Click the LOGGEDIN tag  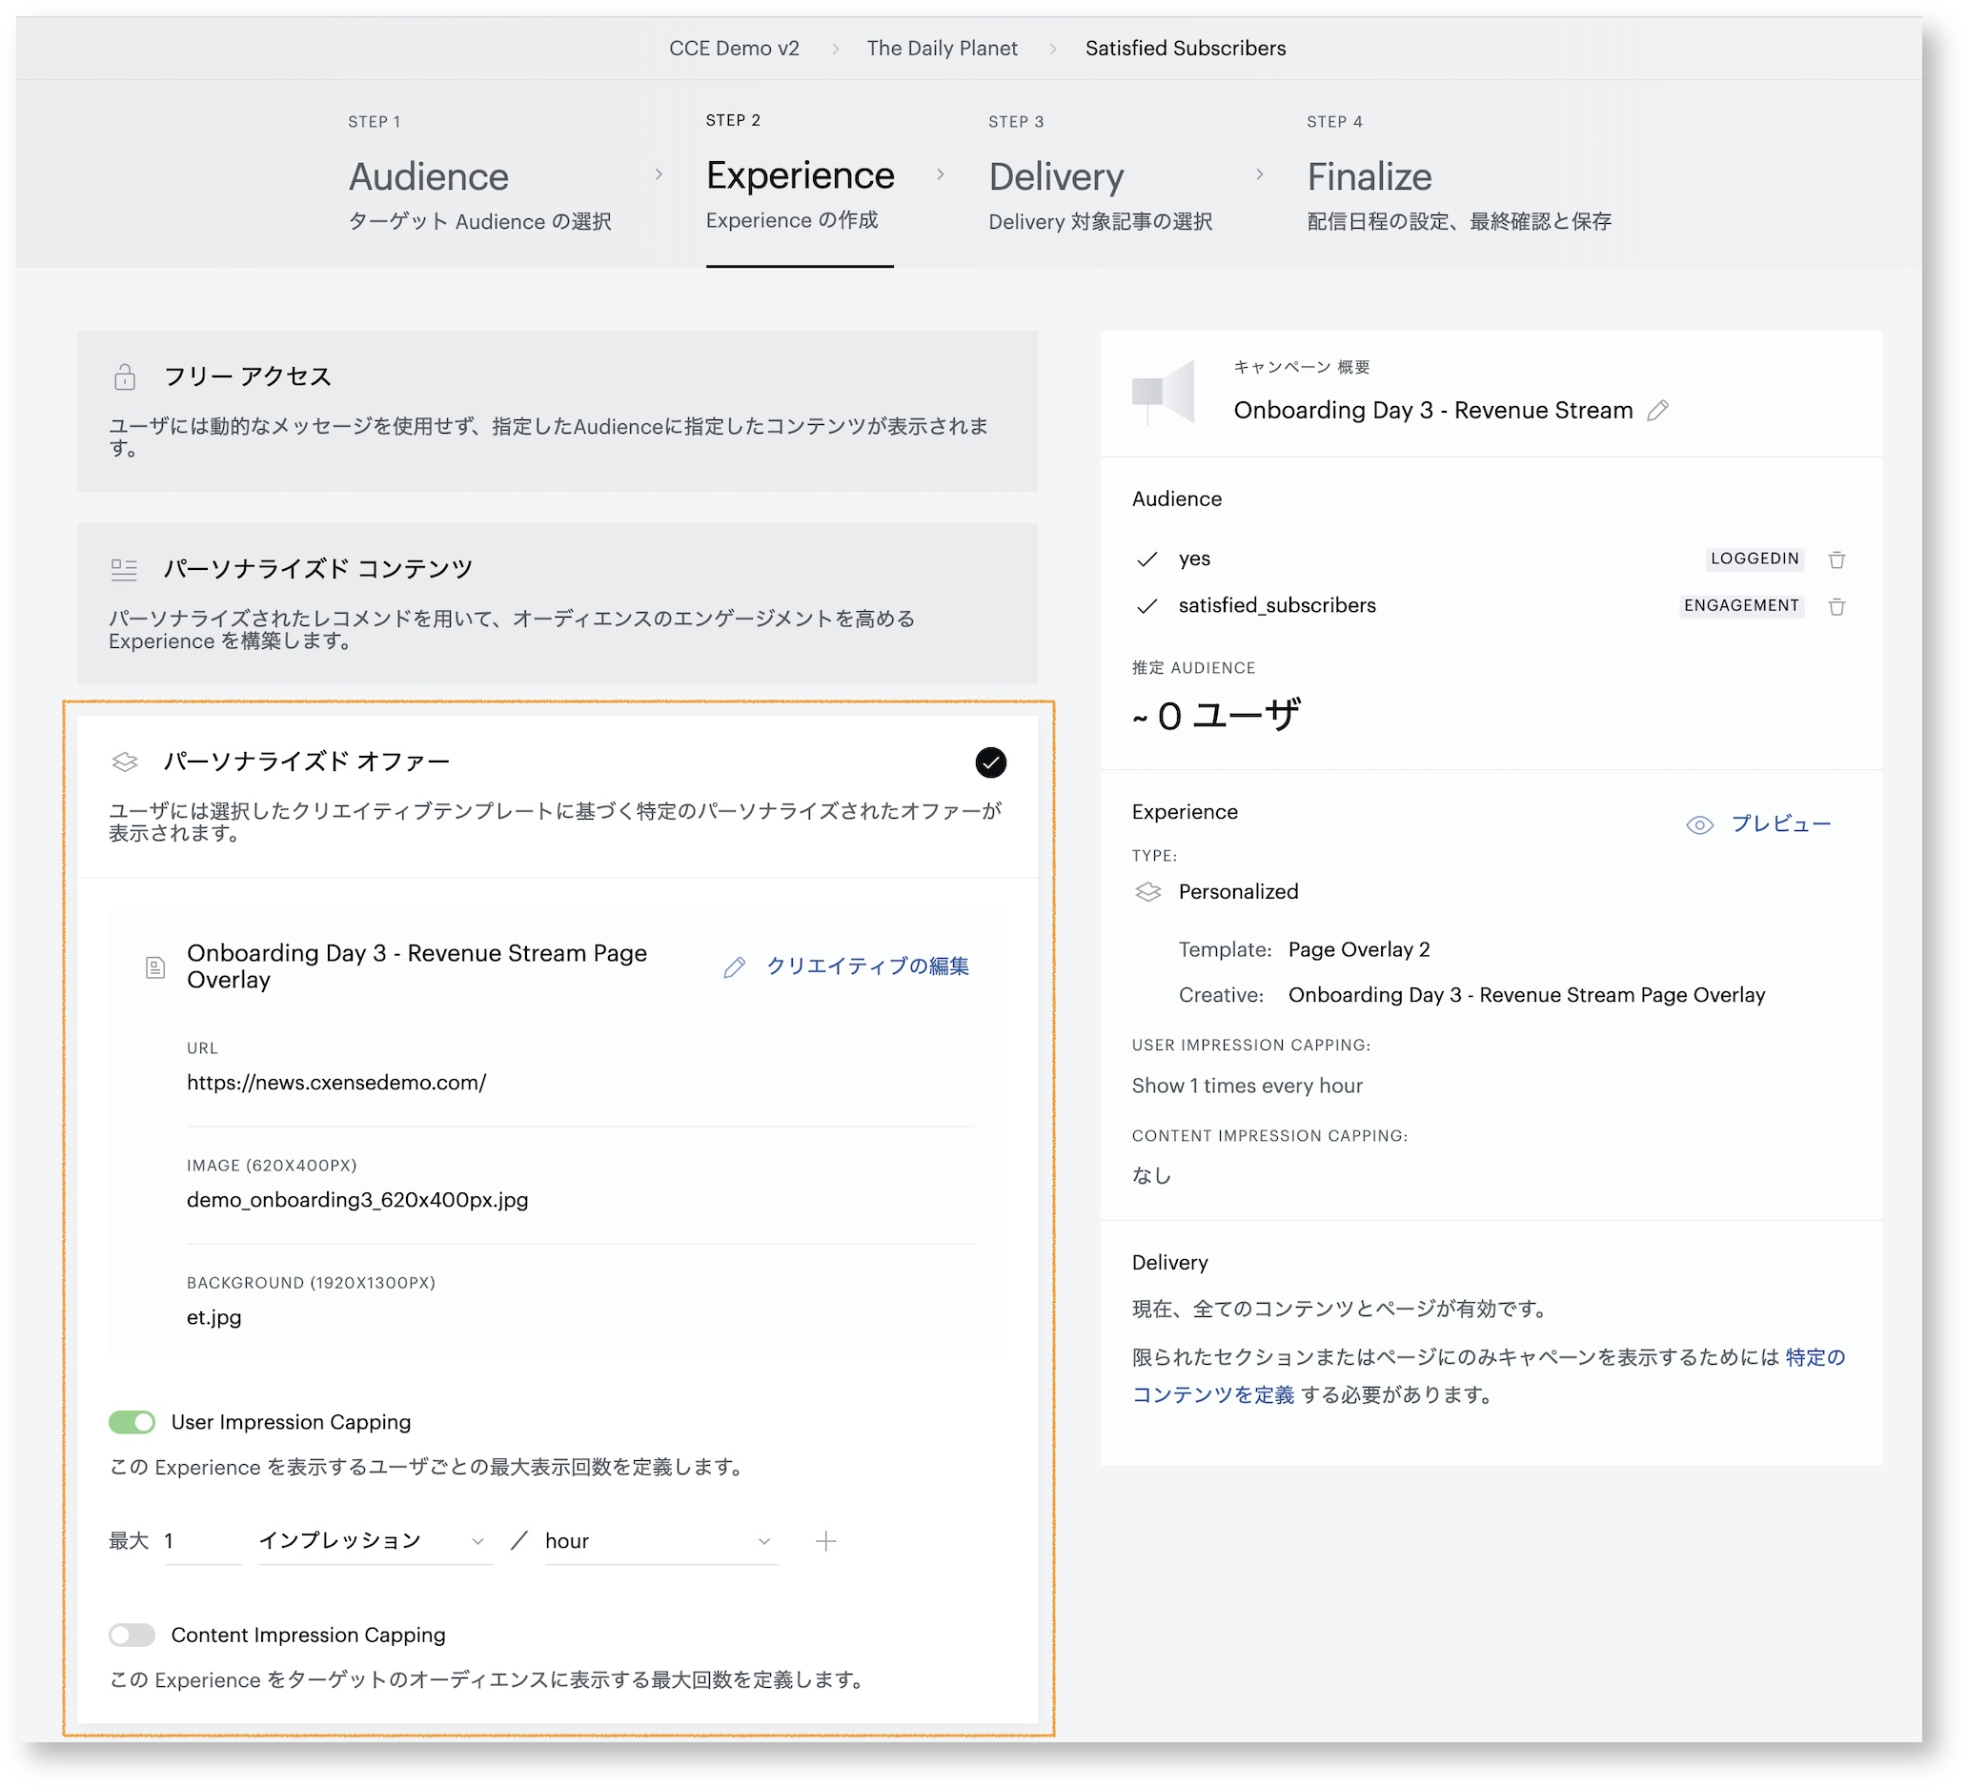1755,559
